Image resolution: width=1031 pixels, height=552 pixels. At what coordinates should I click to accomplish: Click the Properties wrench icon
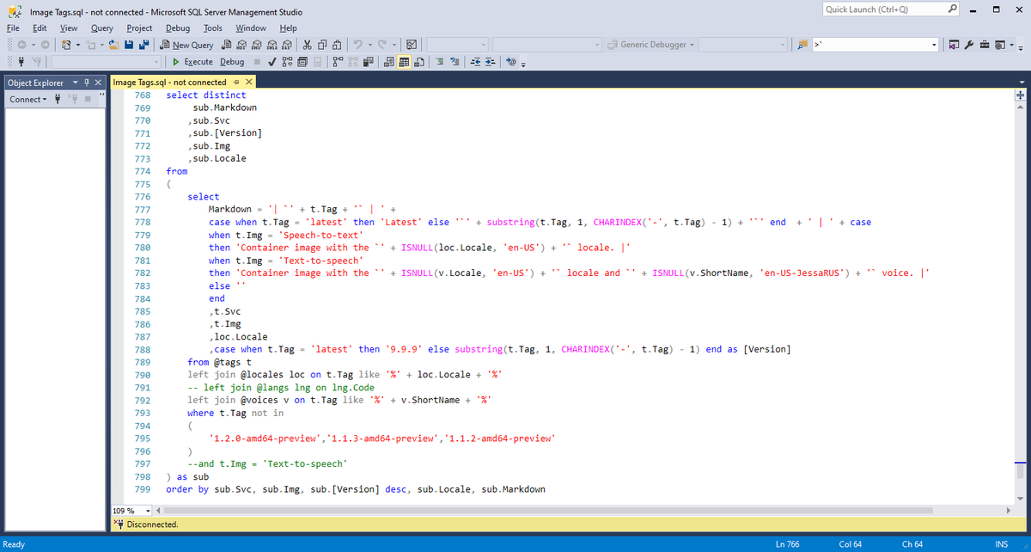click(x=968, y=45)
